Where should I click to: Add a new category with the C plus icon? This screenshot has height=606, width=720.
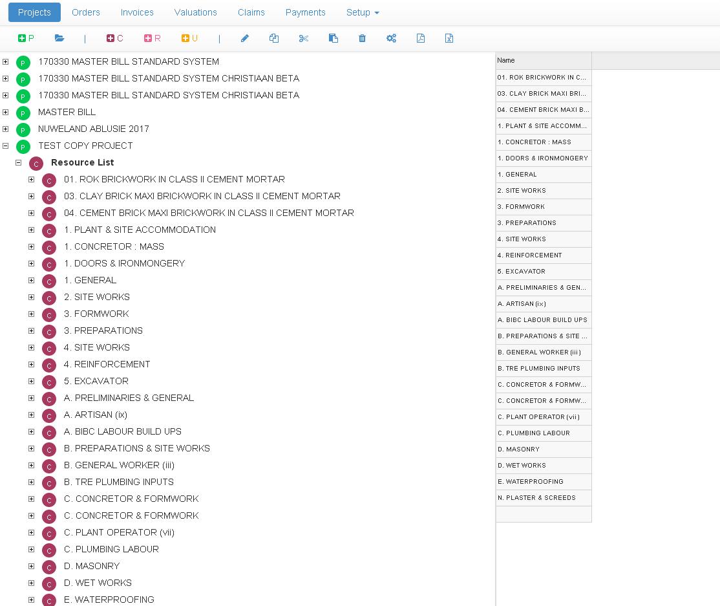coord(115,38)
